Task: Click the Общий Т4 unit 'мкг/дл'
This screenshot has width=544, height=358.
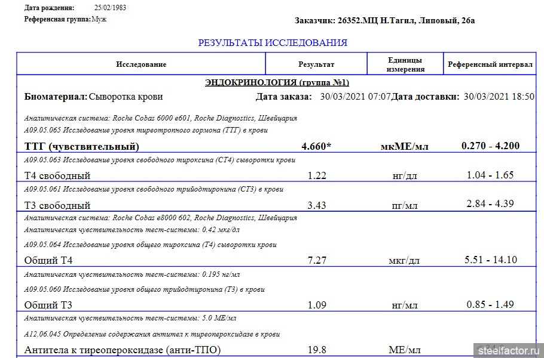Action: tap(404, 260)
